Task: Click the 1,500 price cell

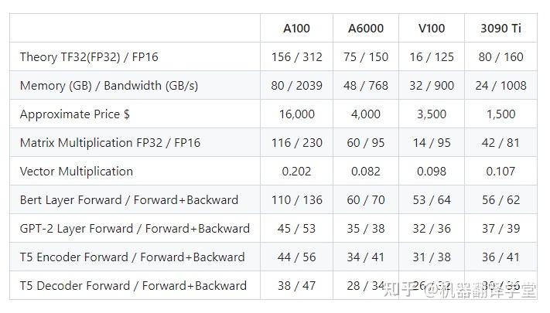Action: pos(500,114)
